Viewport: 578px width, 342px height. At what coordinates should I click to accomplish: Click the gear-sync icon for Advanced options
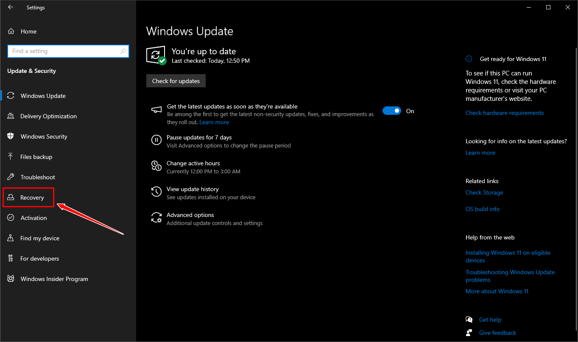(x=156, y=217)
